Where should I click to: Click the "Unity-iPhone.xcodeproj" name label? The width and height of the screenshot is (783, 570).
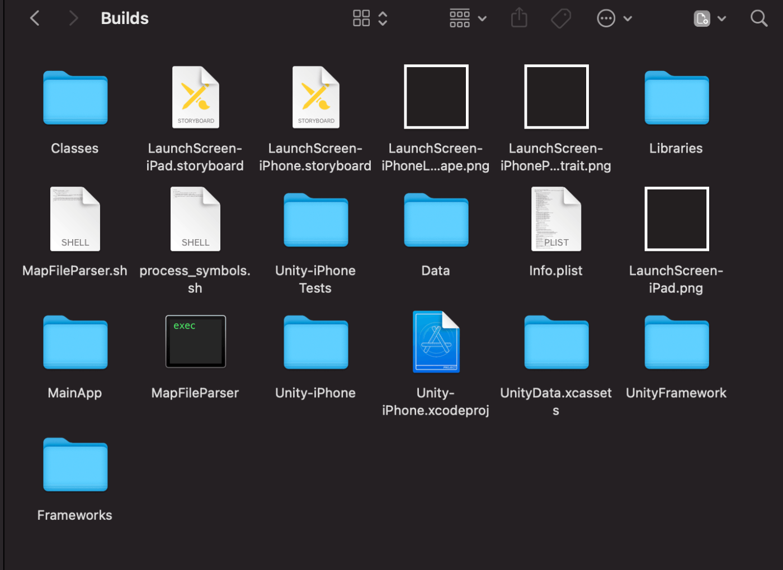(x=436, y=402)
